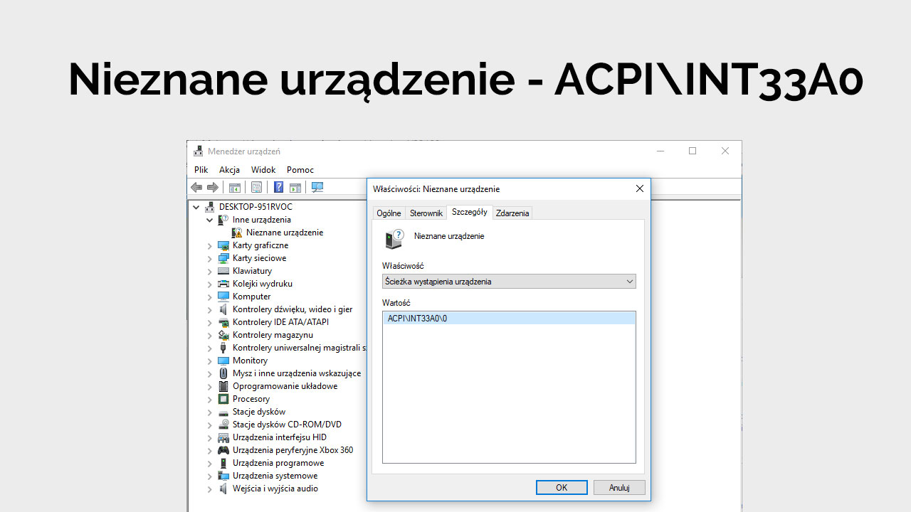Viewport: 911px width, 512px height.
Task: Open the Akcja menu
Action: pyautogui.click(x=230, y=170)
